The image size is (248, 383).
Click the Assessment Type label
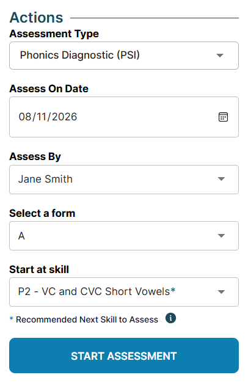(x=54, y=34)
